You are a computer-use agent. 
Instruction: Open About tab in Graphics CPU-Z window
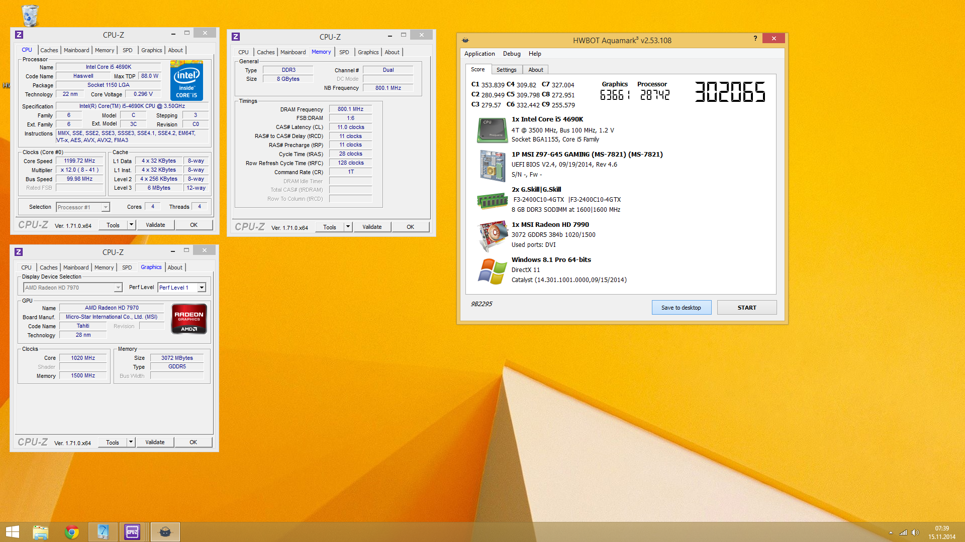(175, 267)
